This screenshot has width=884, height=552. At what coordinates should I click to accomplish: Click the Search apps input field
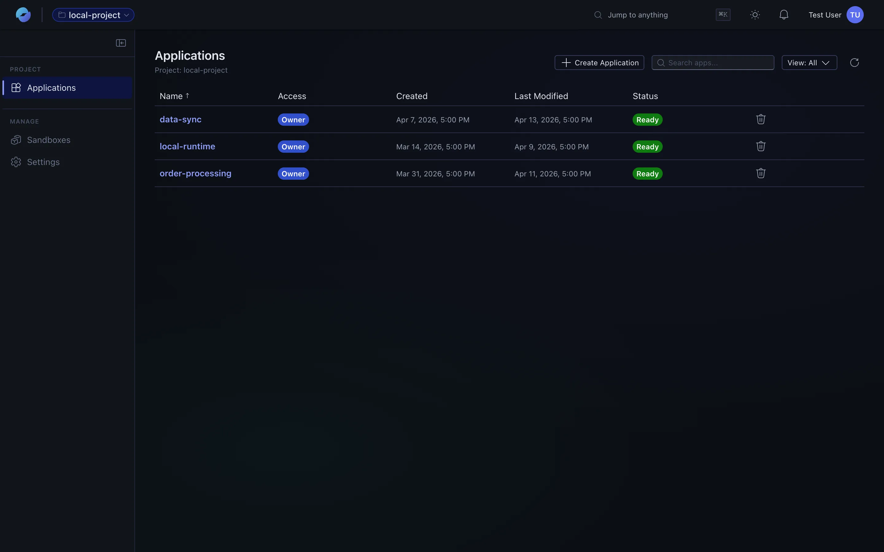point(713,63)
